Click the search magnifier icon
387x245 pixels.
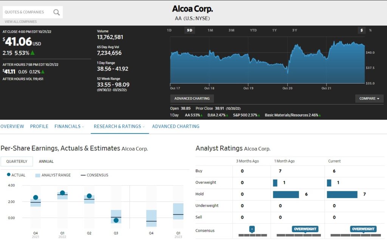tap(57, 12)
